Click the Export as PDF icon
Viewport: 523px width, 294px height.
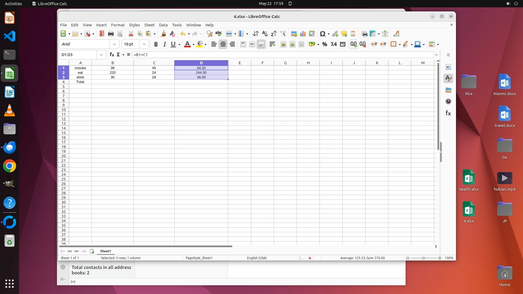point(102,34)
